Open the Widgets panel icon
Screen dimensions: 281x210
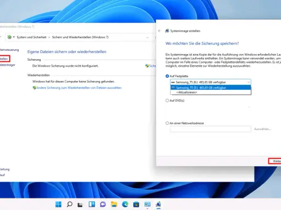(x=92, y=205)
